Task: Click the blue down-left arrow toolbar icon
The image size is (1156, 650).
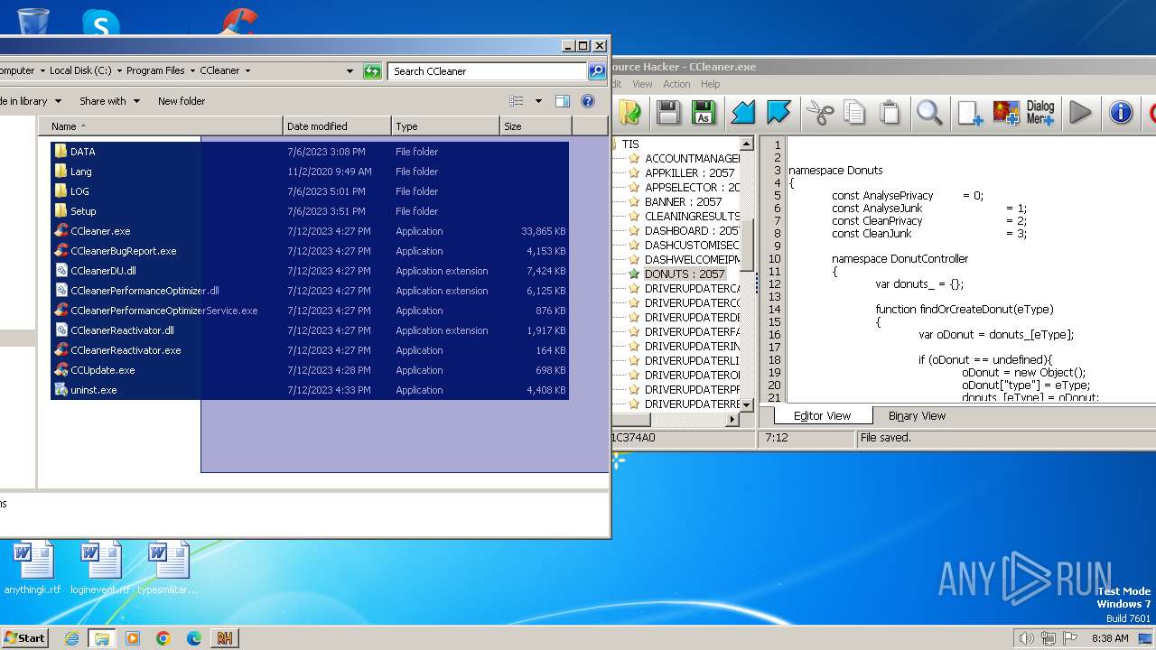Action: (743, 112)
